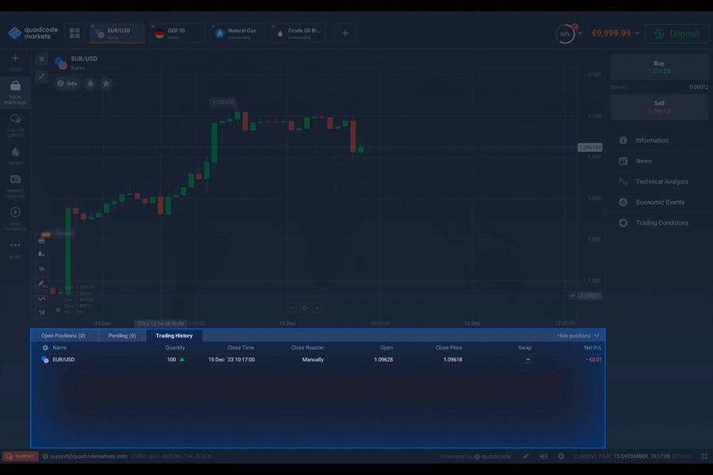This screenshot has height=475, width=713.
Task: Adjust the 60% performance gauge
Action: tap(565, 32)
